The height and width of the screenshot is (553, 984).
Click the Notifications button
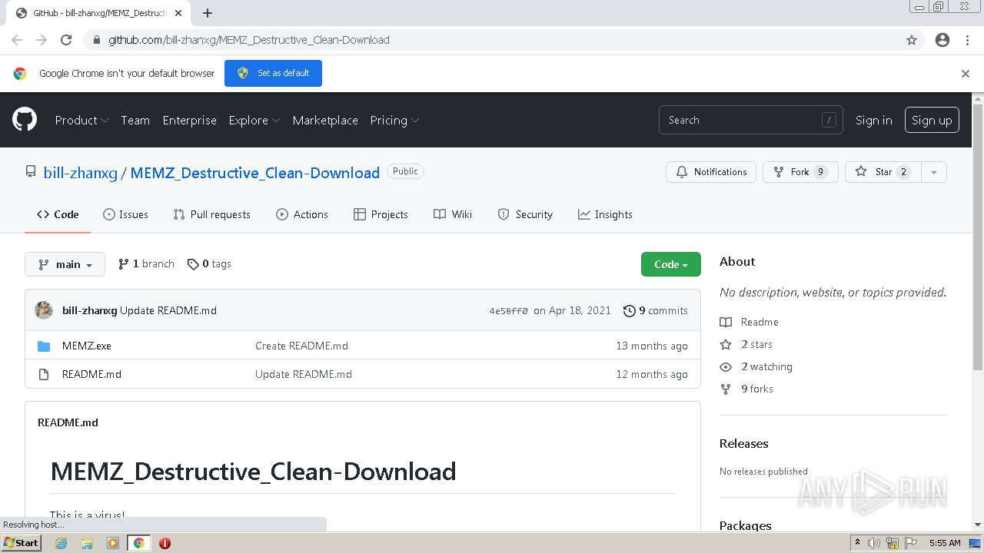[x=711, y=172]
